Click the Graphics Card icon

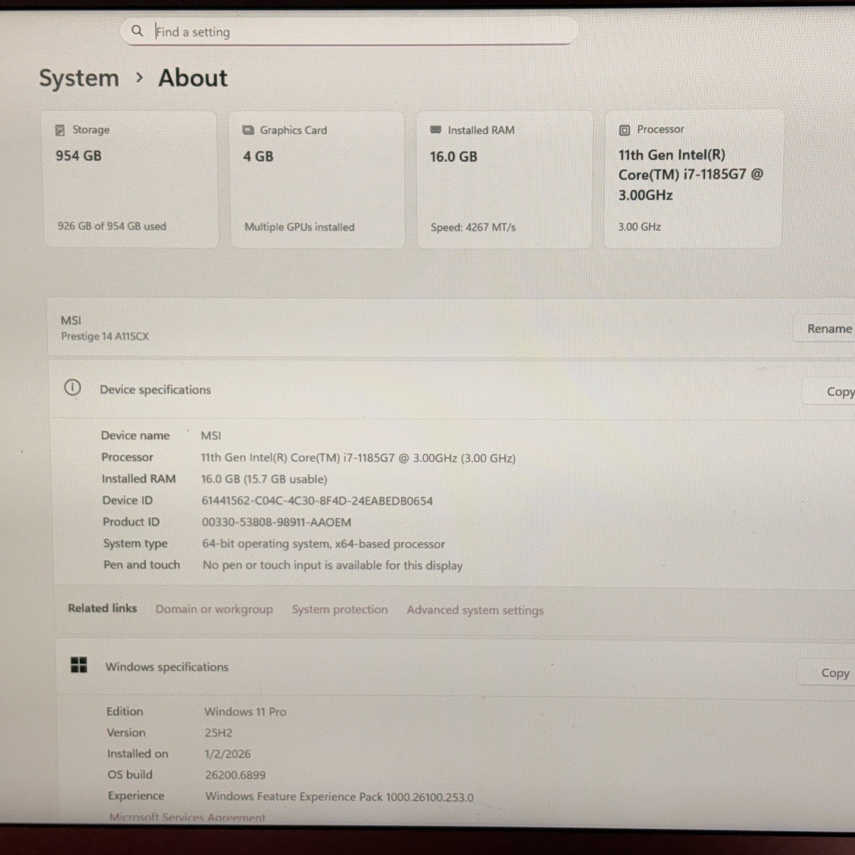[248, 130]
